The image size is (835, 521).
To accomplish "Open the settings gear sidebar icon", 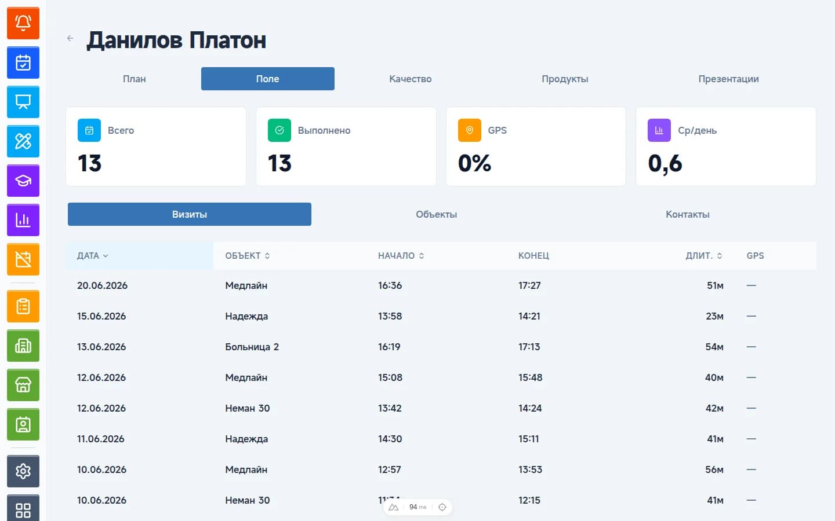I will click(x=23, y=471).
